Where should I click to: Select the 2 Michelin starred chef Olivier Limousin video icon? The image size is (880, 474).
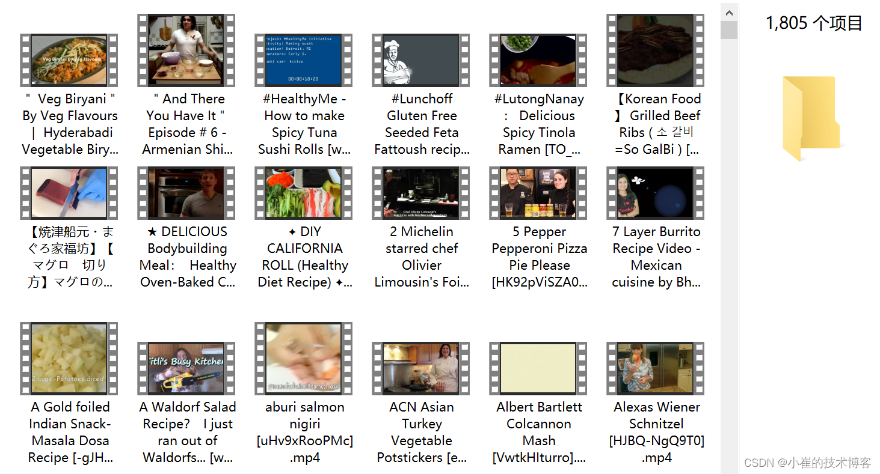coord(421,193)
